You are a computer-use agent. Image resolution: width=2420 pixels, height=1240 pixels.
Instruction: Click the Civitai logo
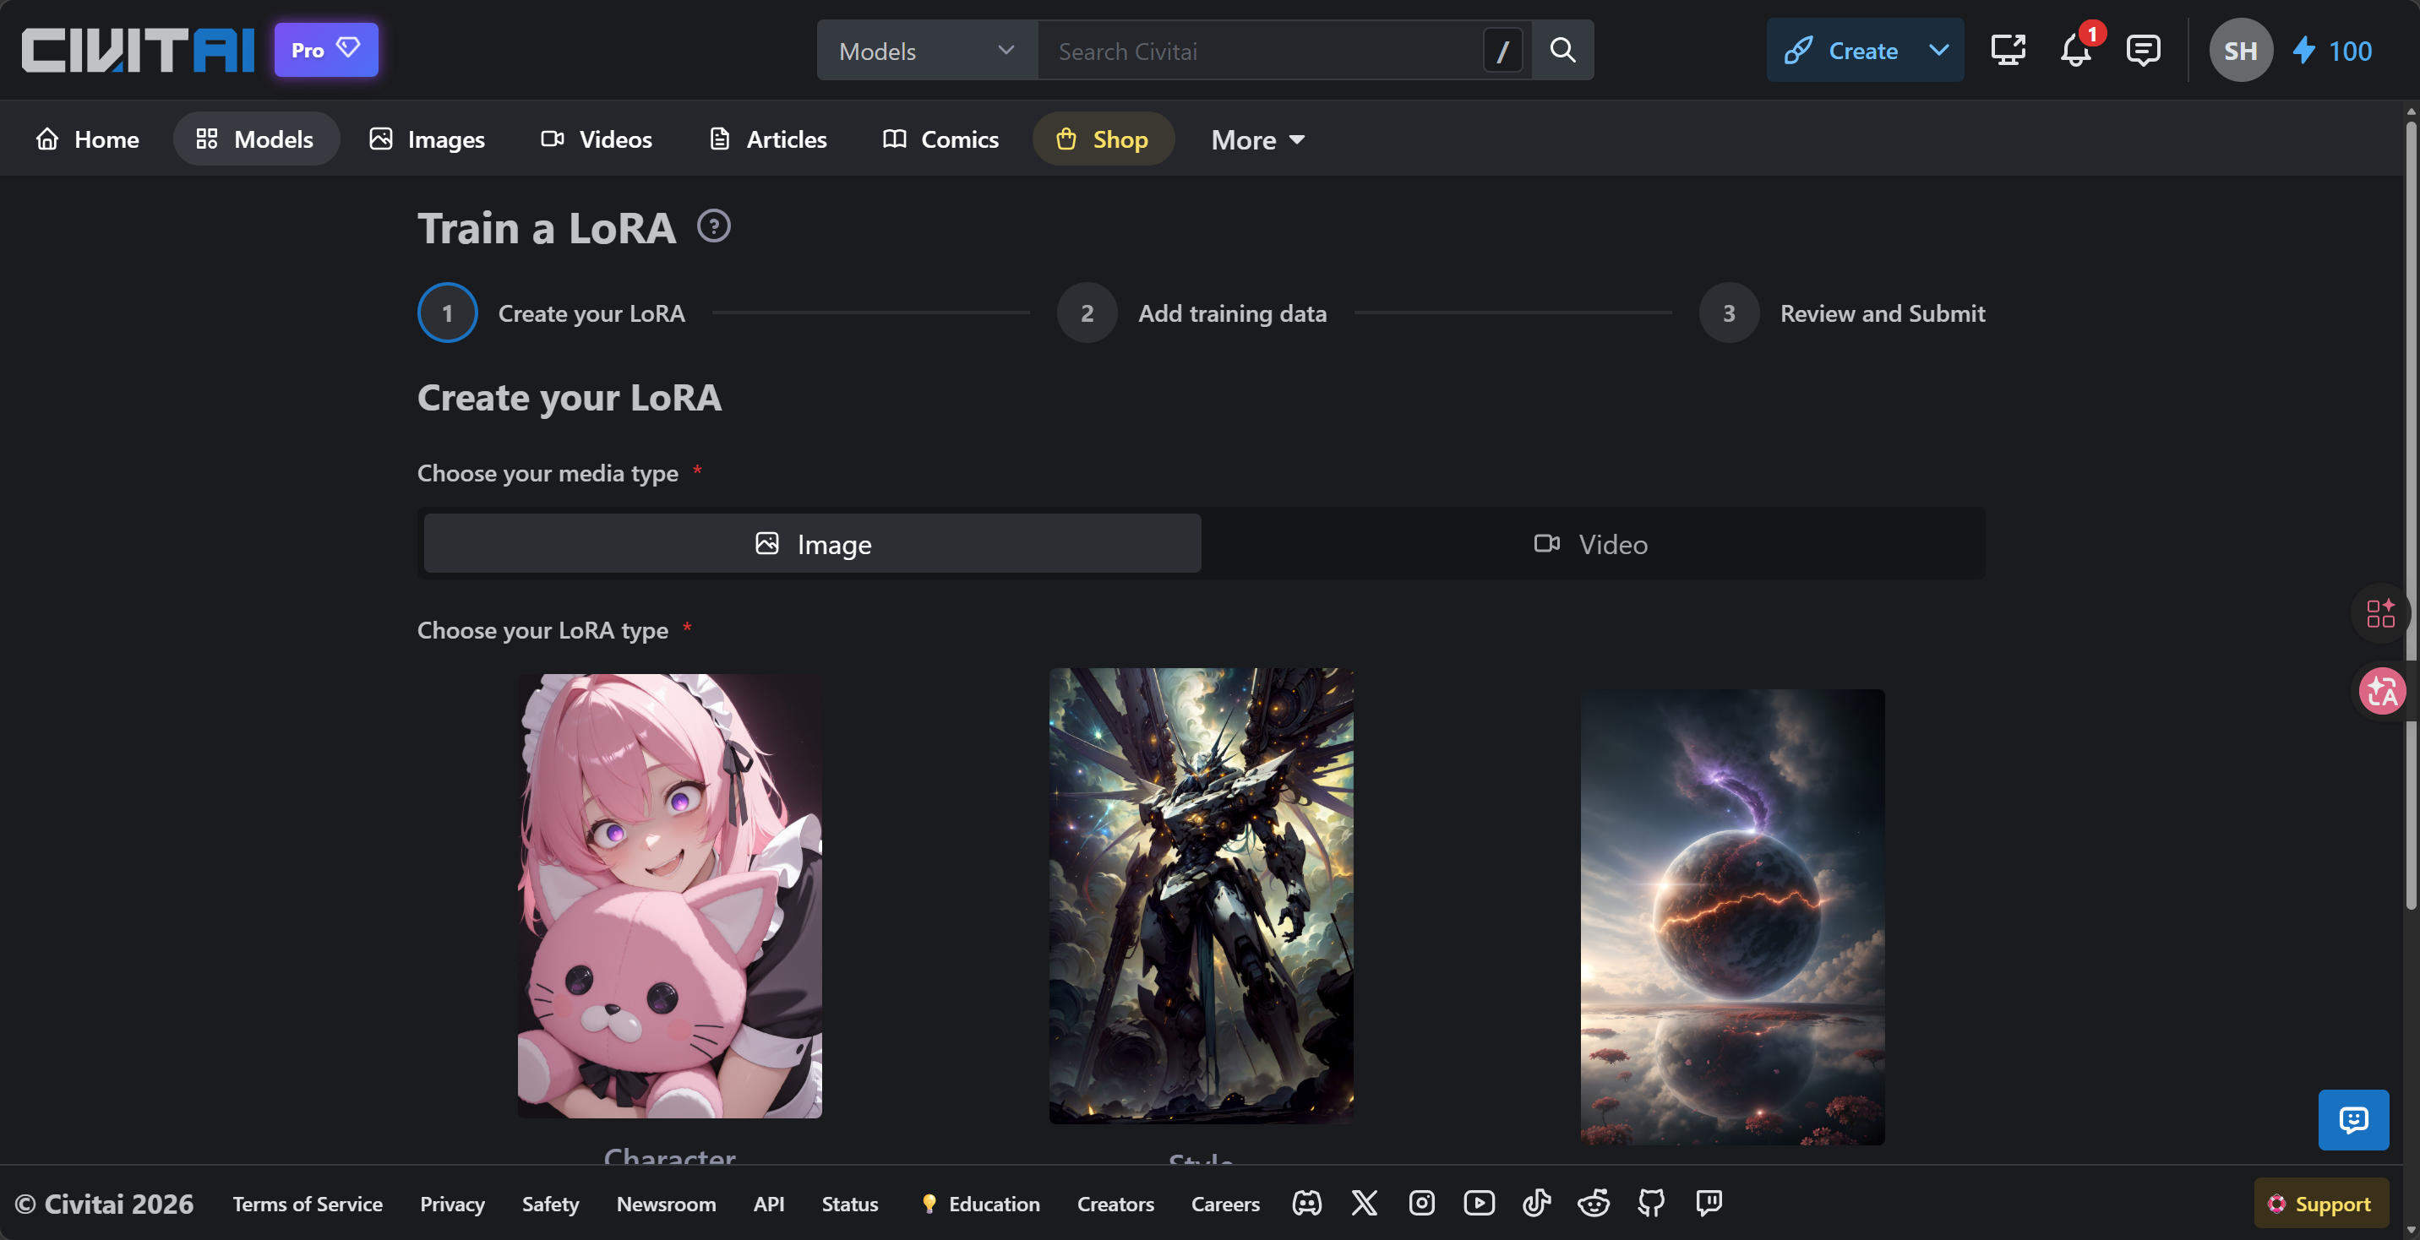[x=138, y=50]
